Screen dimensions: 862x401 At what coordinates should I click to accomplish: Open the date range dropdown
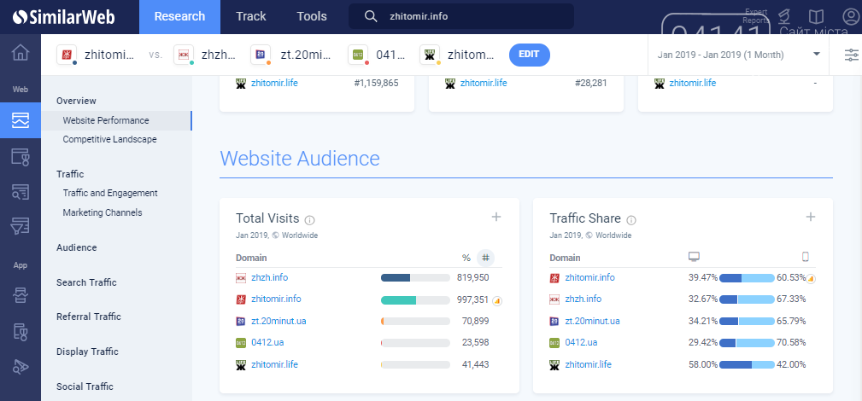[x=738, y=55]
